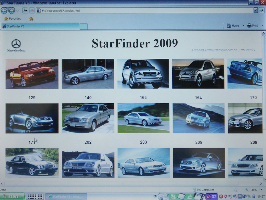The width and height of the screenshot is (266, 200).
Task: Open a new blank tab
Action: pyautogui.click(x=84, y=27)
